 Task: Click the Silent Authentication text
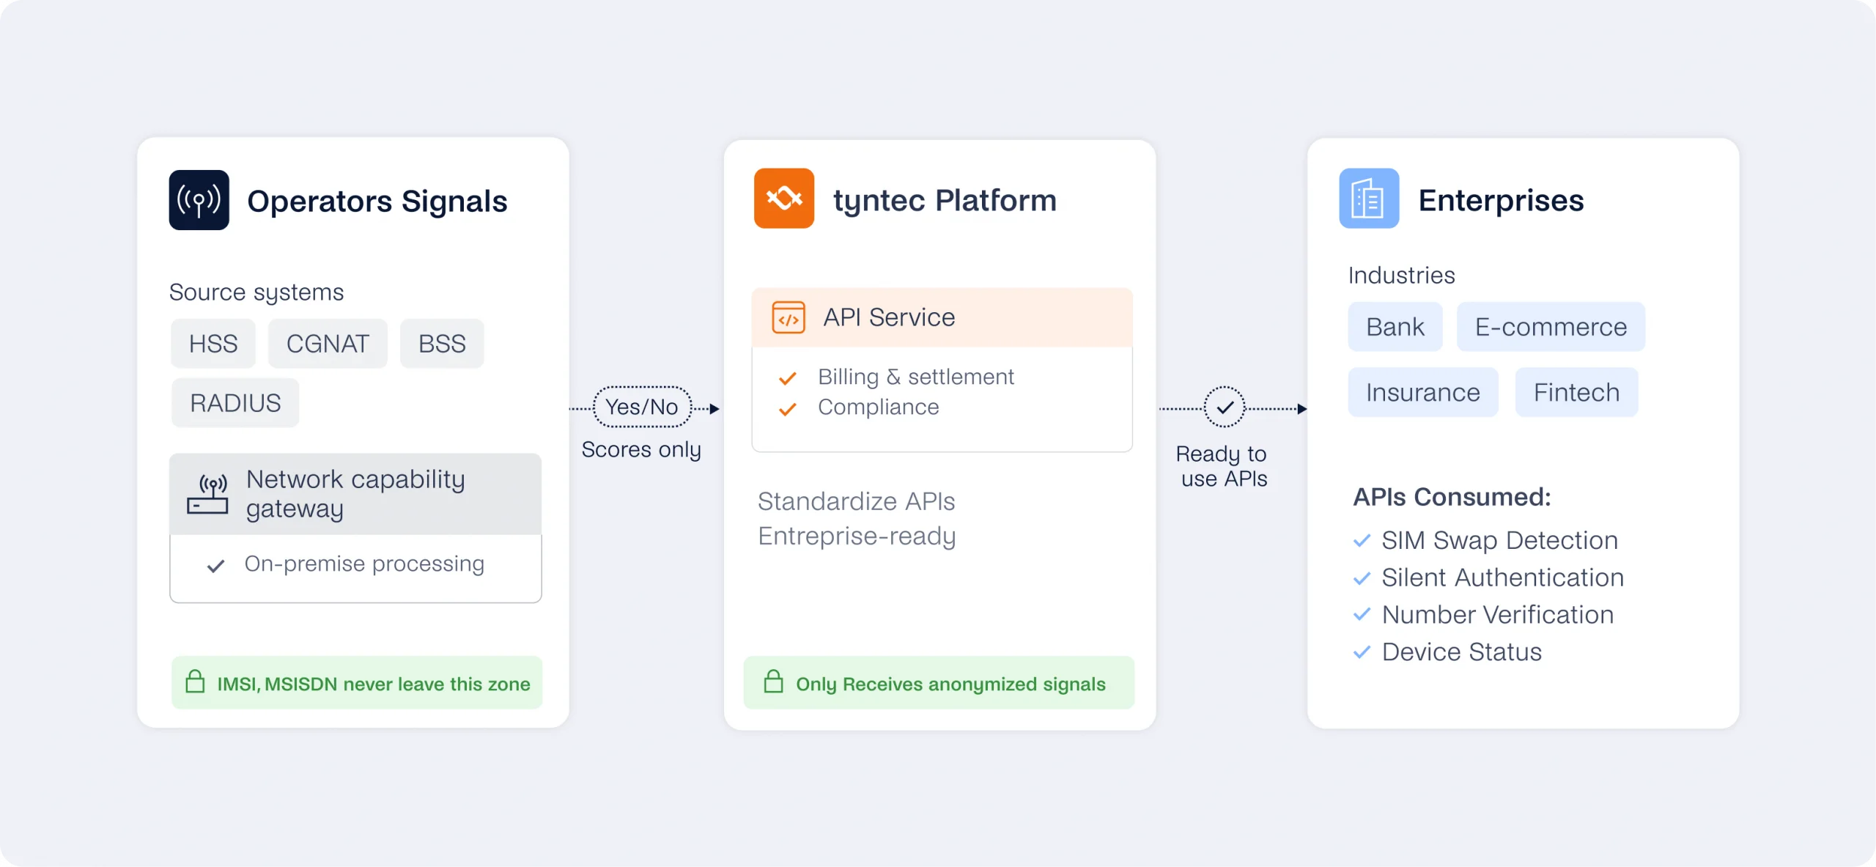pyautogui.click(x=1502, y=578)
